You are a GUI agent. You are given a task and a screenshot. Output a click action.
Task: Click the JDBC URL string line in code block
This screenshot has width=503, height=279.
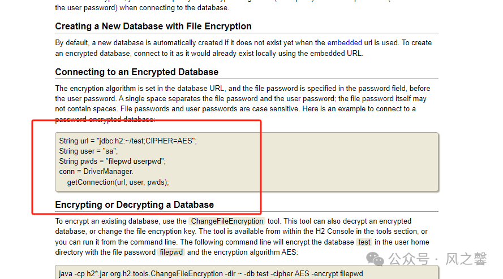pyautogui.click(x=128, y=141)
